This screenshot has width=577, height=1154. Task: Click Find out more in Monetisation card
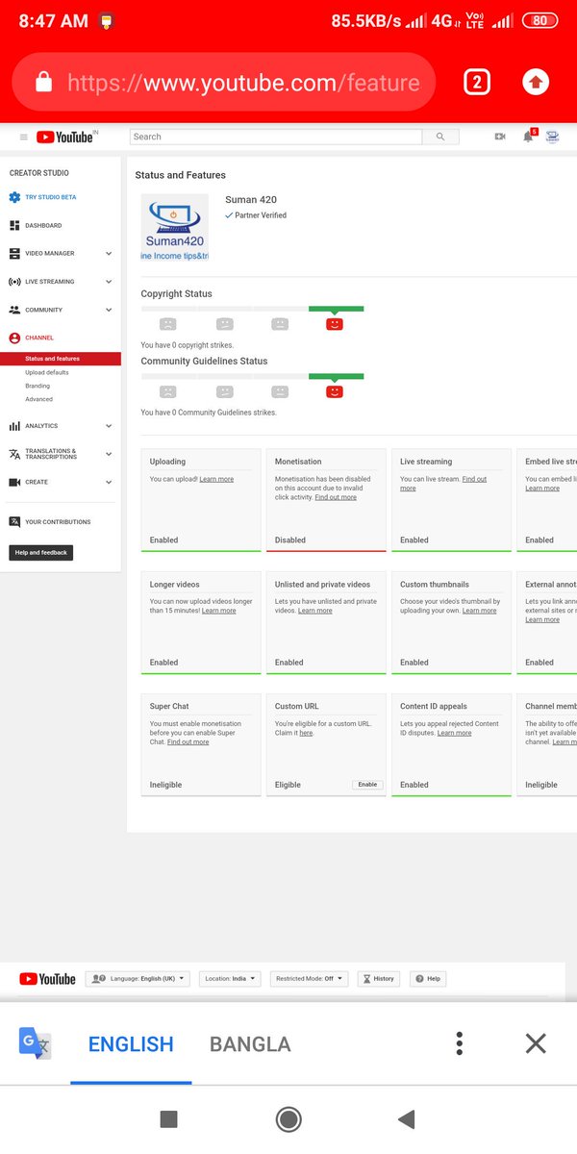336,497
